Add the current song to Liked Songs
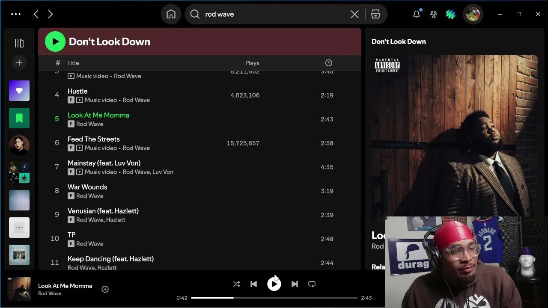The width and height of the screenshot is (548, 308). tap(105, 289)
